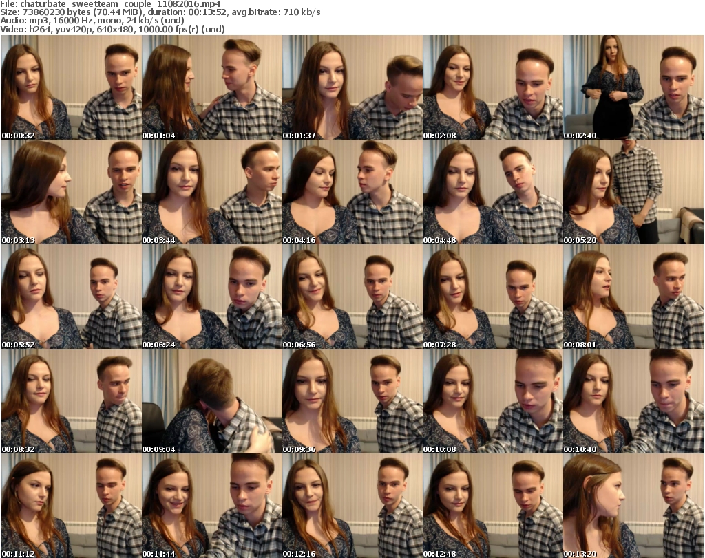Viewport: 705px width, 558px height.
Task: Pick the frame labeled 00:08:01
Action: coord(633,297)
